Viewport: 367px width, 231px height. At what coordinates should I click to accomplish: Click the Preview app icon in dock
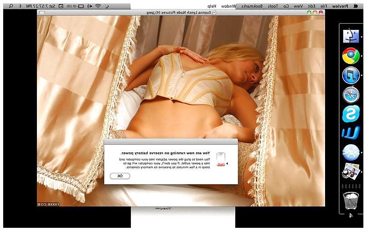[x=351, y=171]
